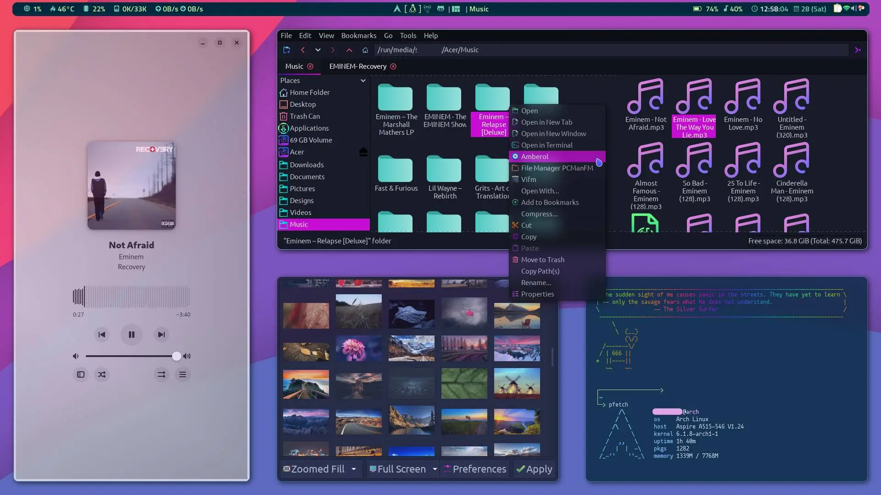Open Tools menu in file manager
881x495 pixels.
pyautogui.click(x=408, y=35)
